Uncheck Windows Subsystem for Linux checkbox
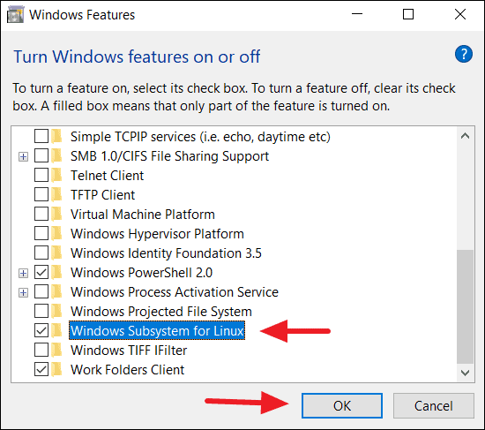 coord(41,330)
